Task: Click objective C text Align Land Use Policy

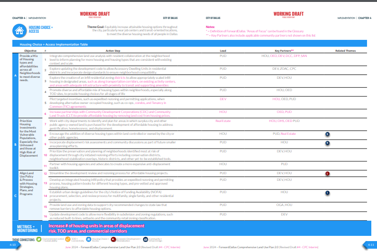Action: click(x=28, y=183)
